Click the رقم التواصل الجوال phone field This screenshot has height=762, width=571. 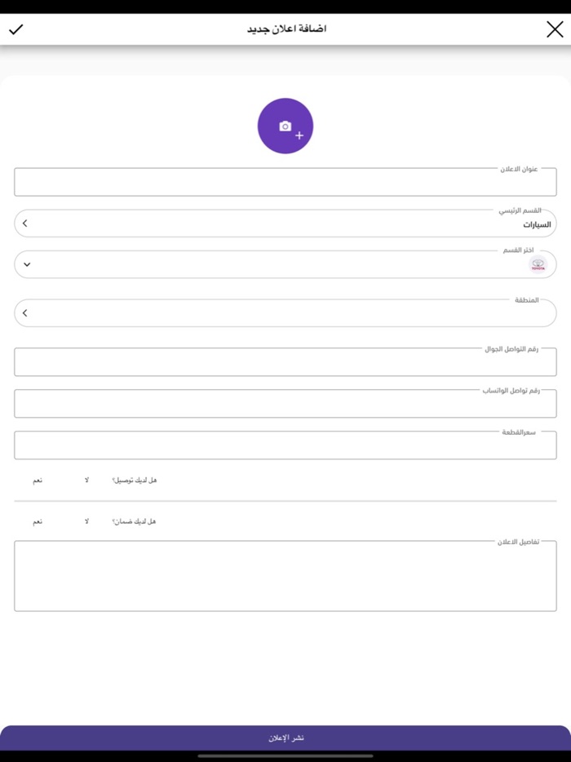(x=285, y=361)
